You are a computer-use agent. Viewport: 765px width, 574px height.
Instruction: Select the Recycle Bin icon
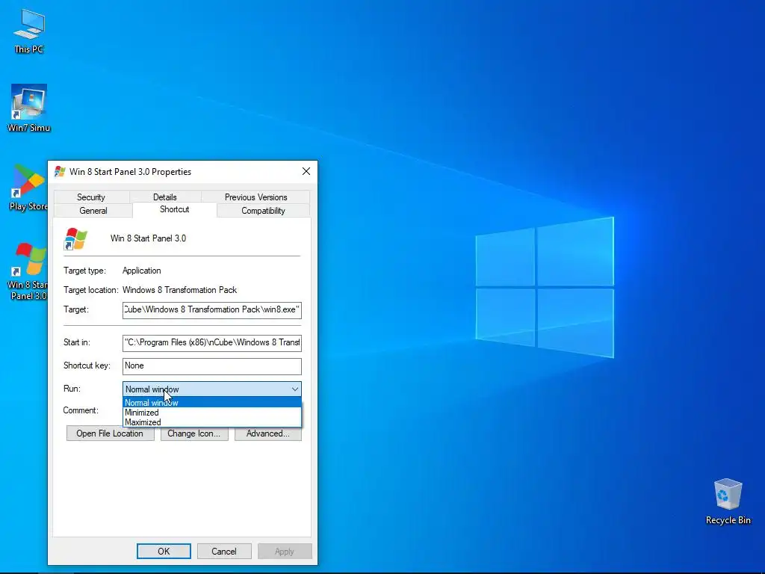[x=728, y=502]
